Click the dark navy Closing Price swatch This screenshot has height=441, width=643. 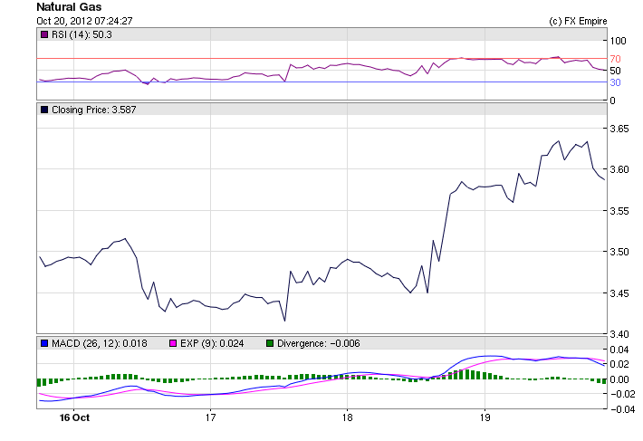pyautogui.click(x=43, y=110)
